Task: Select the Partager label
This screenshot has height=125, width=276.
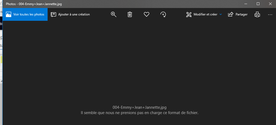Action: click(x=241, y=14)
